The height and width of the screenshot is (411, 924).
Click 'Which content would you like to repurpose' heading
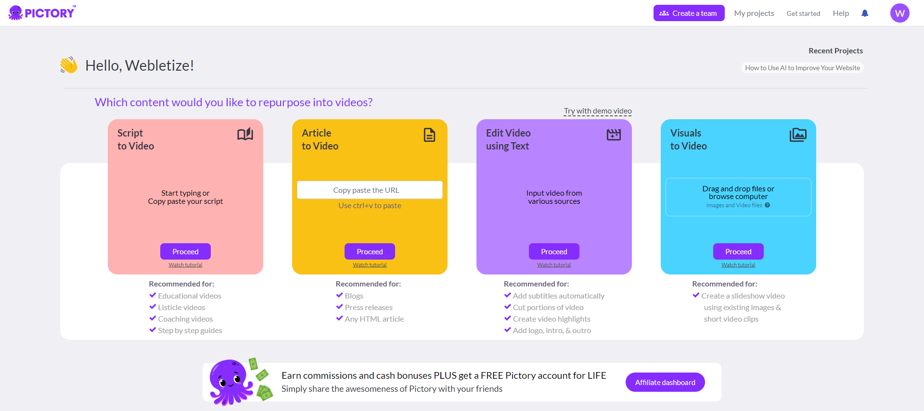(233, 102)
